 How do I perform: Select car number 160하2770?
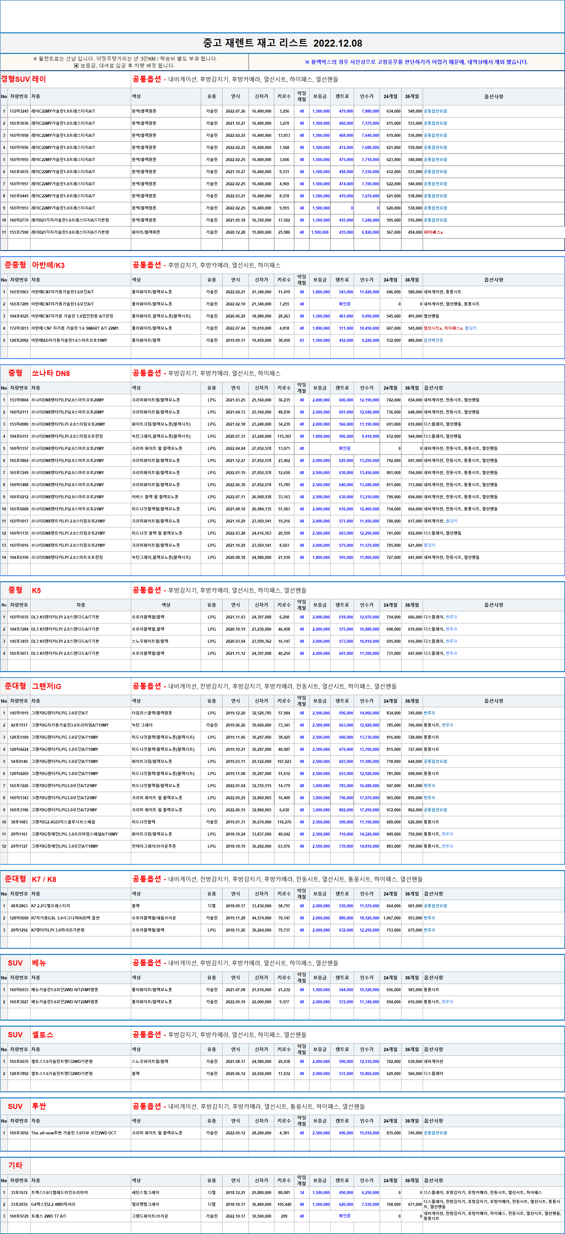pos(19,220)
